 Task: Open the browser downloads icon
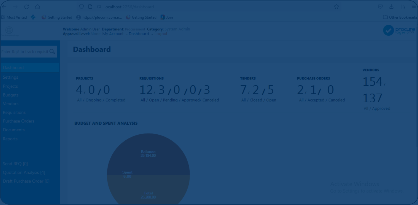point(391,7)
